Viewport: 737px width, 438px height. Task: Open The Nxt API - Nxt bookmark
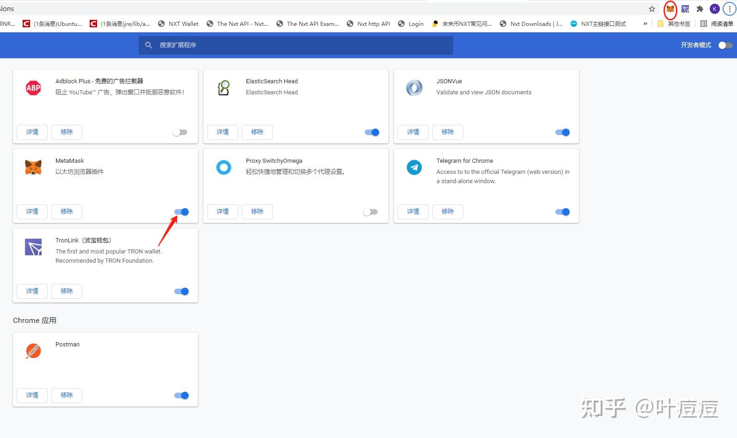point(238,24)
